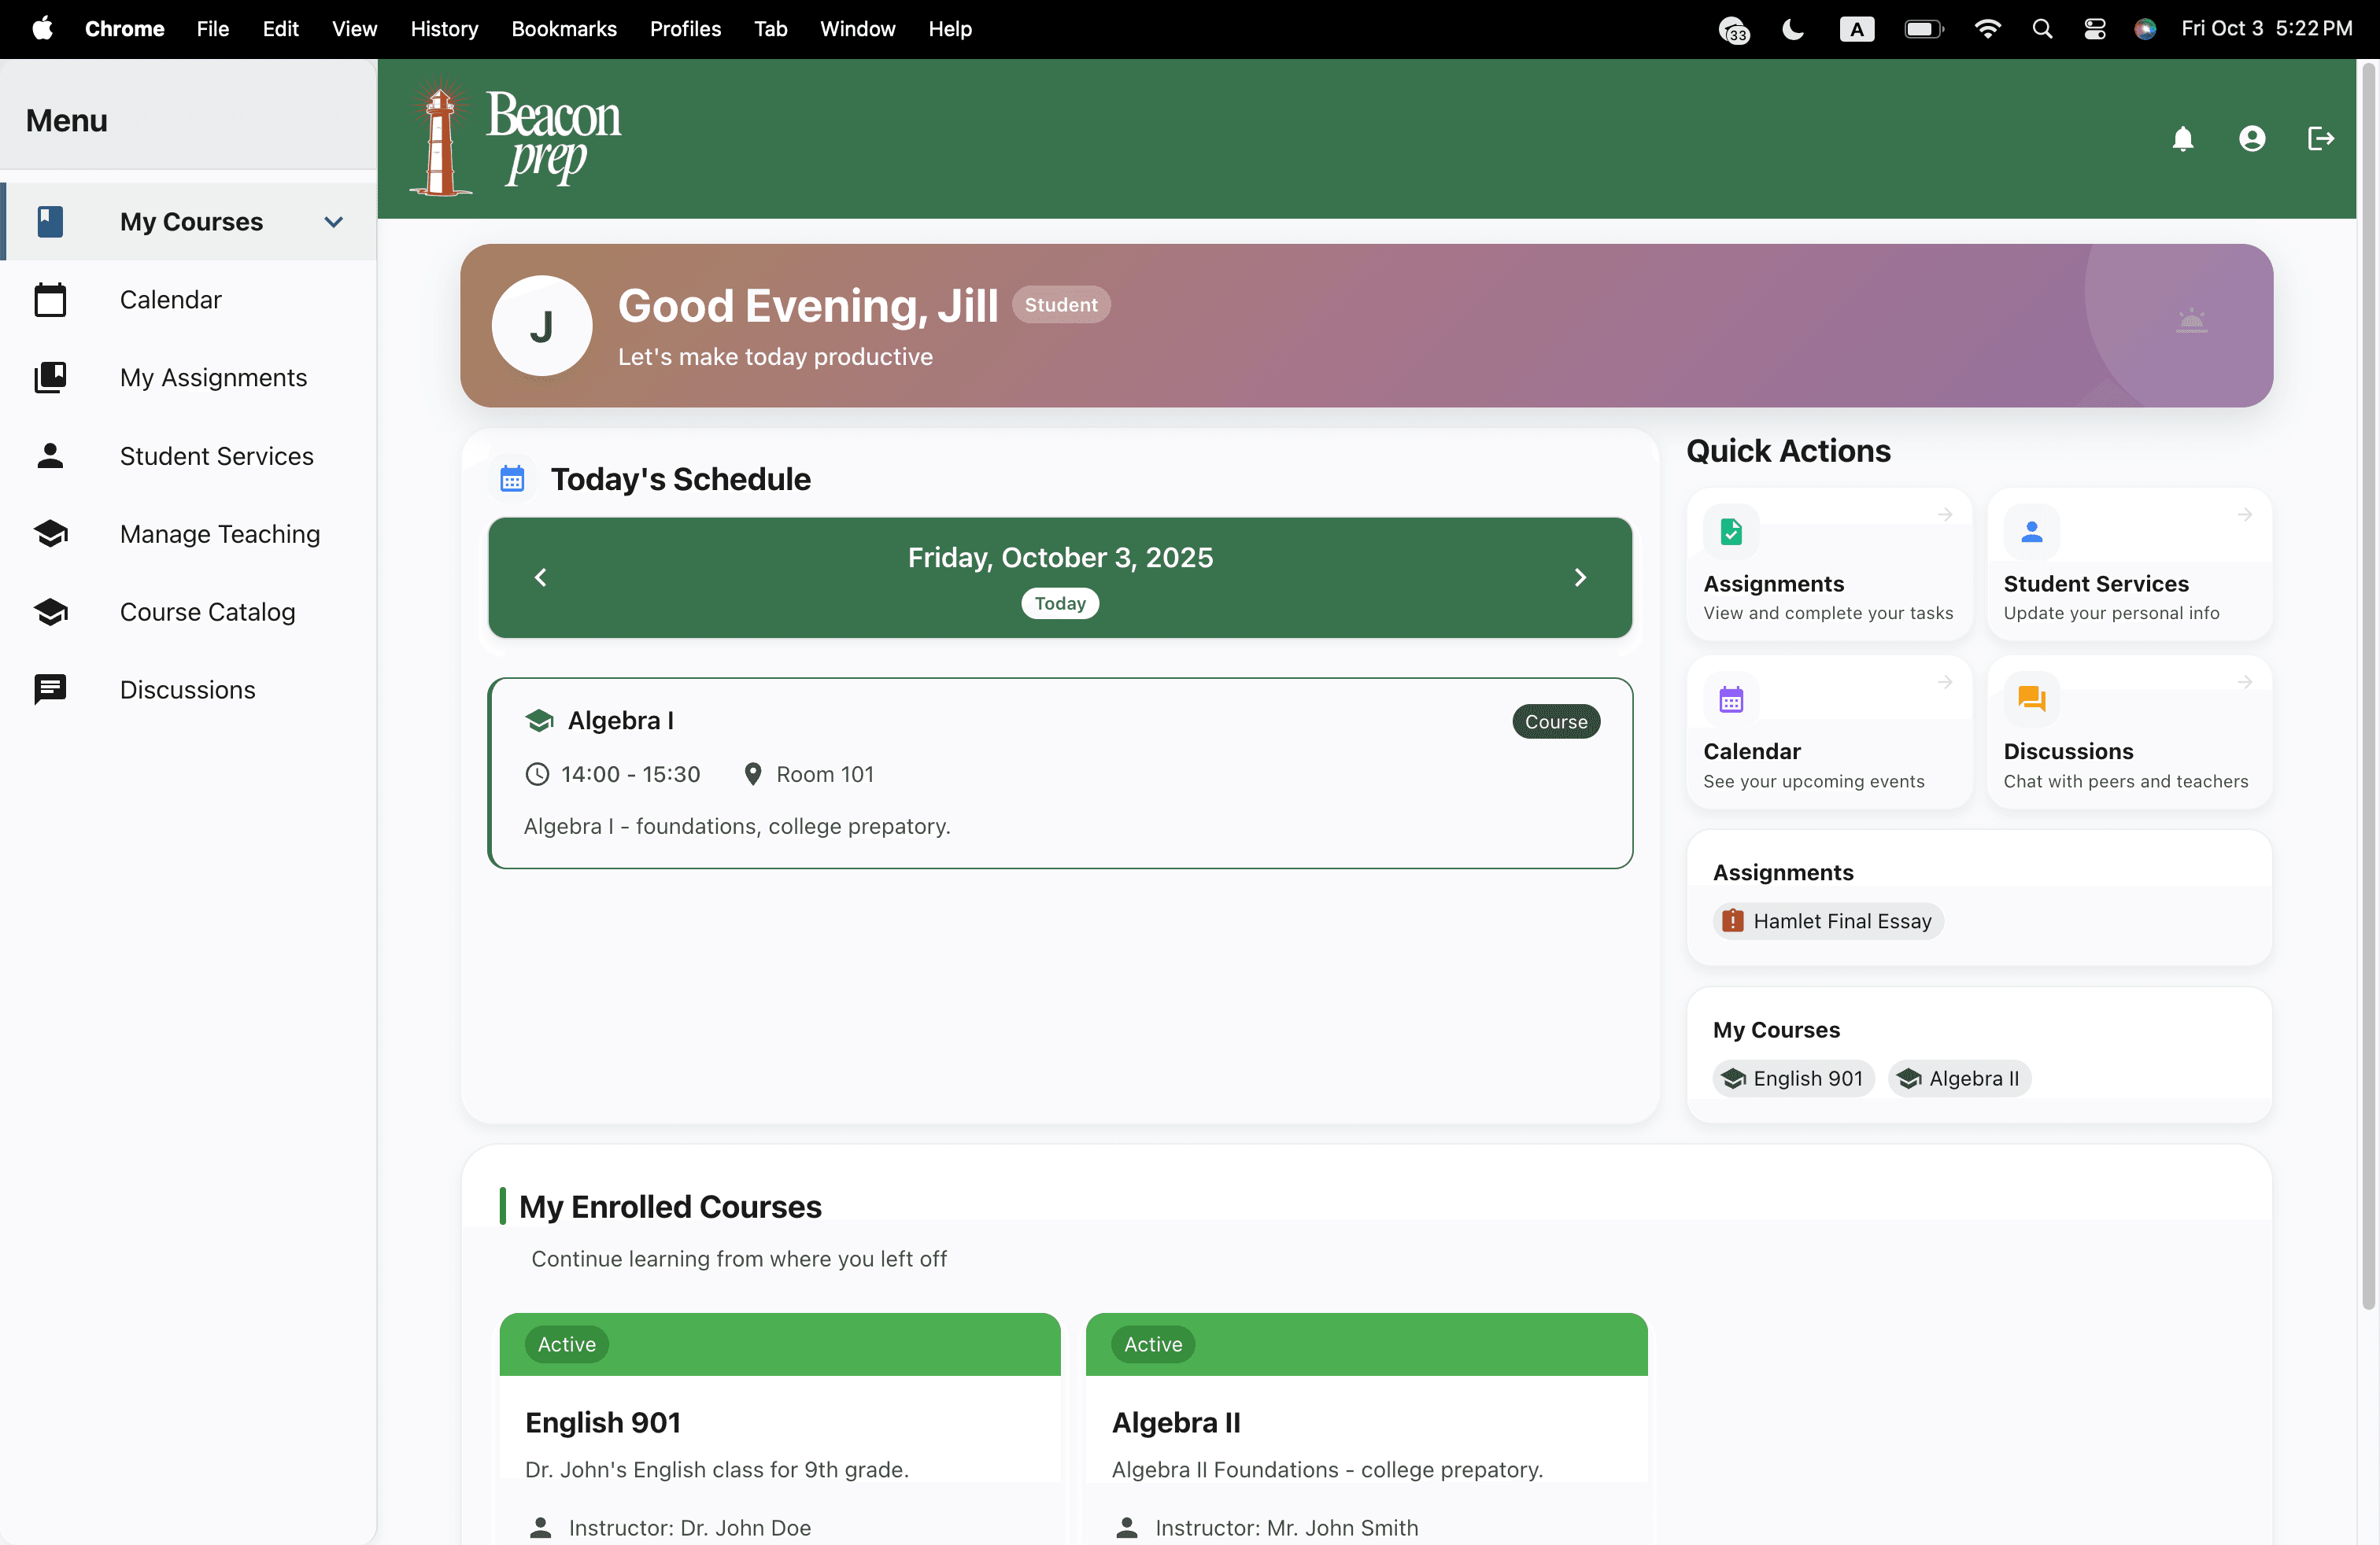Click the Beacon Prep lighthouse logo
This screenshot has height=1545, width=2380.
point(515,138)
